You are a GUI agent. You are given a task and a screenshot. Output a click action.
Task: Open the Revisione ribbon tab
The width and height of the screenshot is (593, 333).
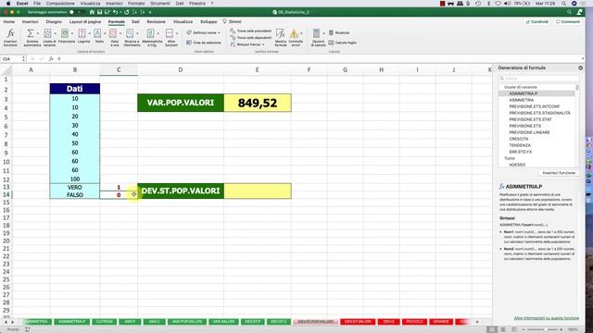(157, 22)
